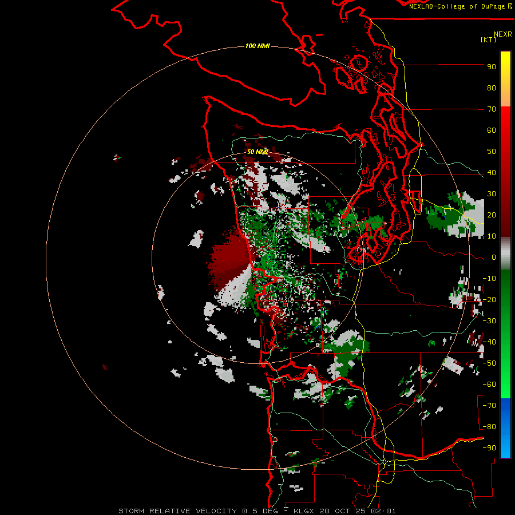Image resolution: width=515 pixels, height=515 pixels.
Task: Click the 30 value on the velocity scale
Action: click(492, 194)
